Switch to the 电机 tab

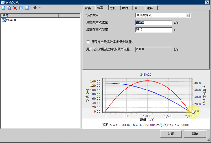[x=112, y=8]
